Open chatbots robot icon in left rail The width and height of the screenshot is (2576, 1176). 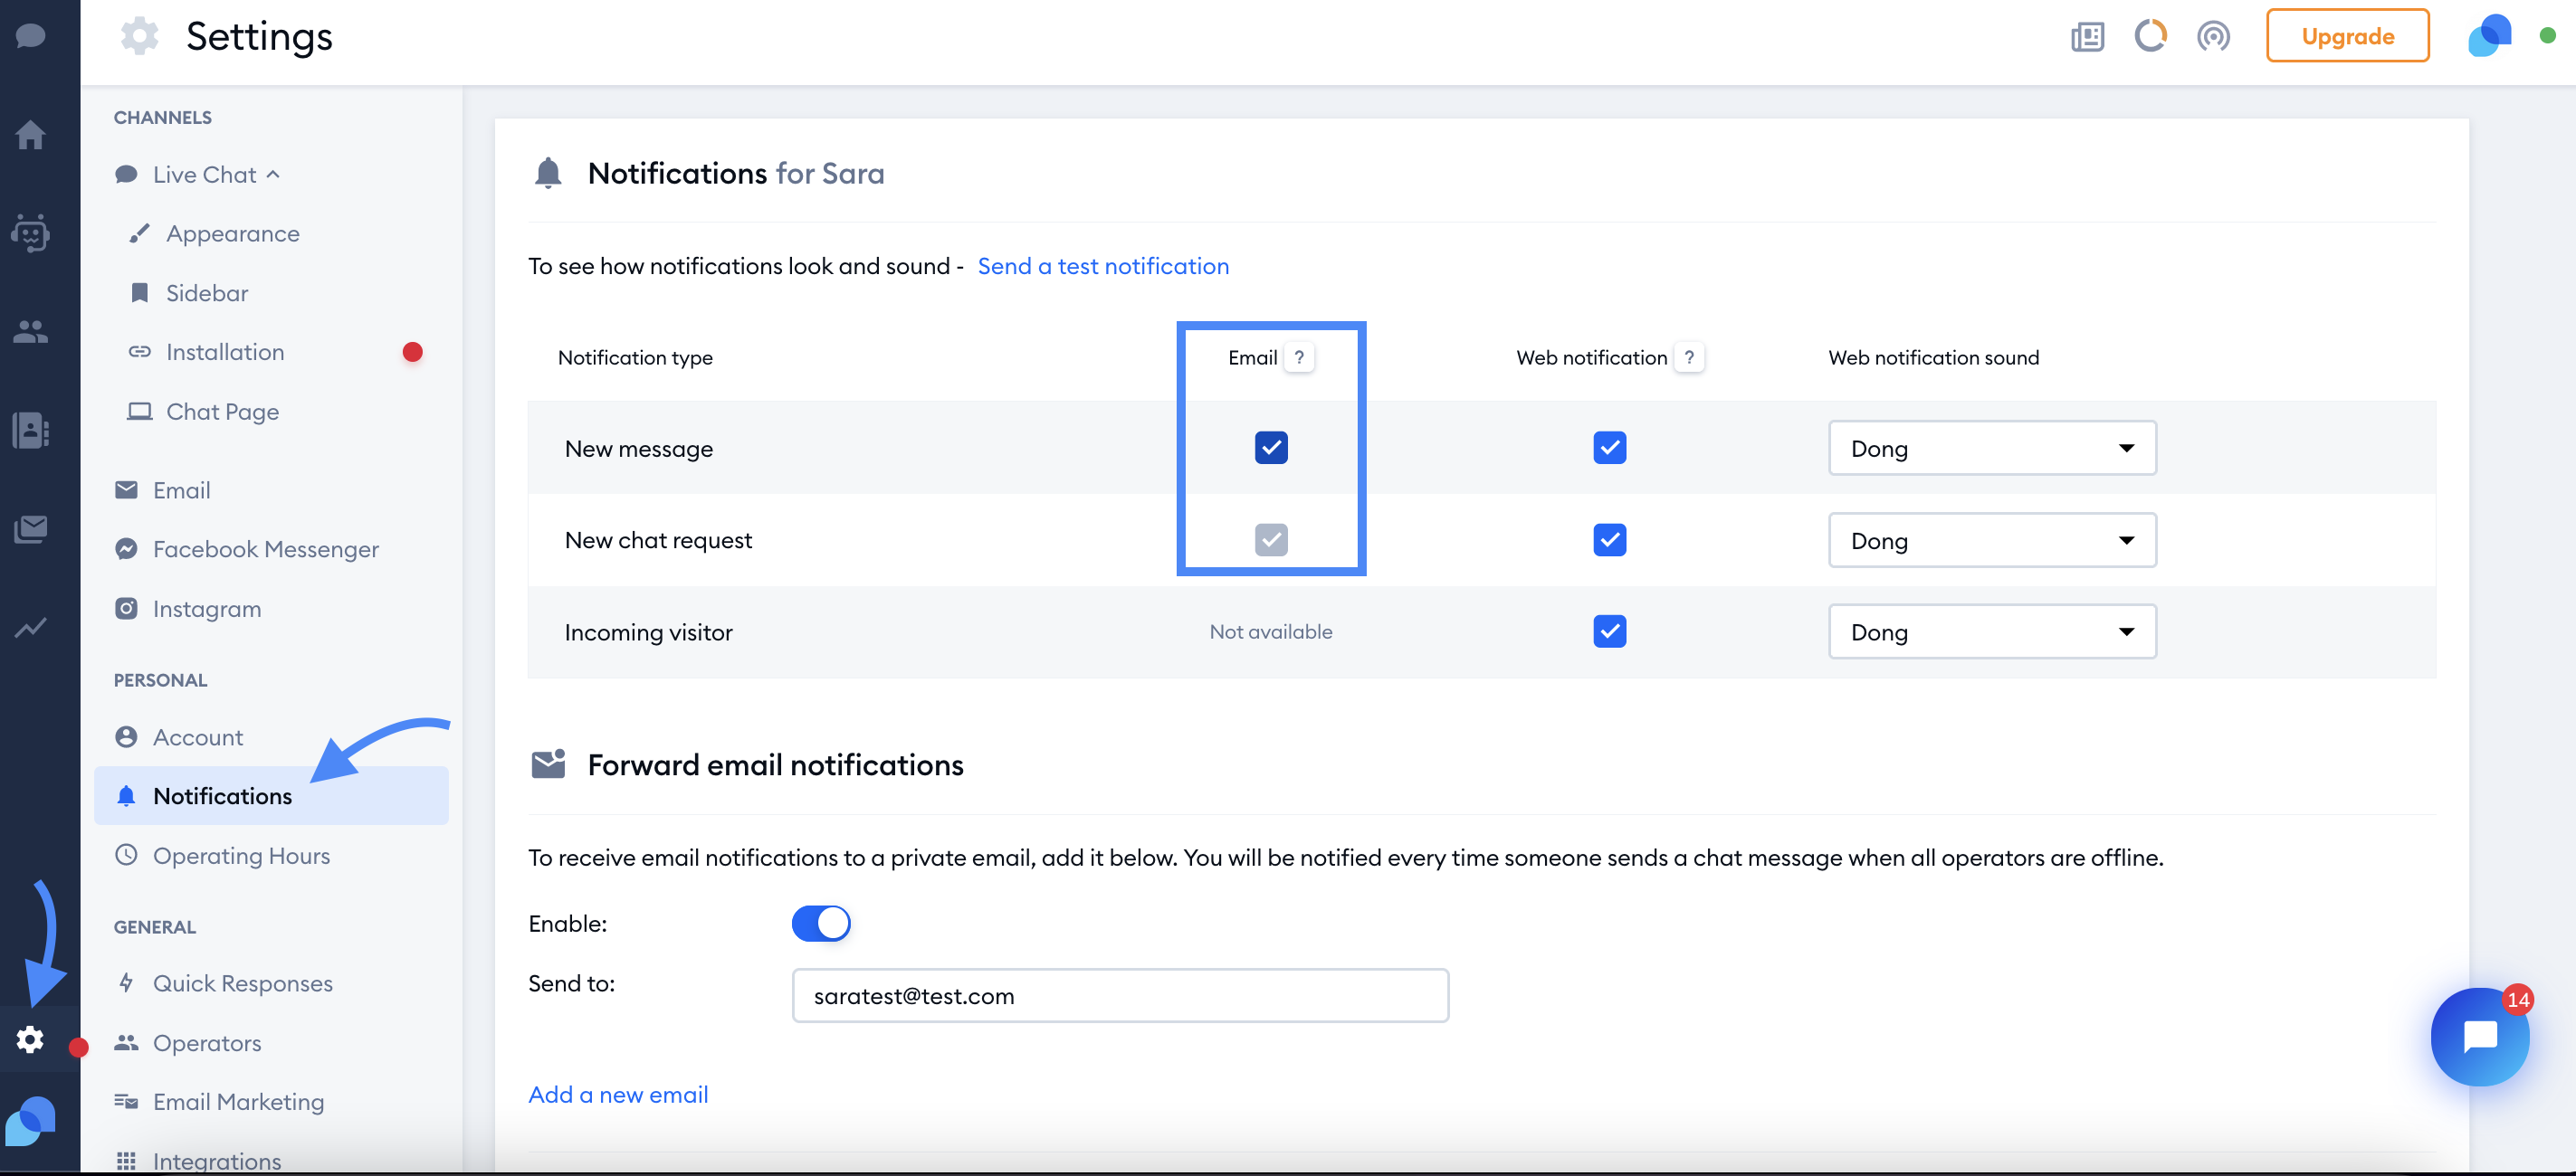31,232
